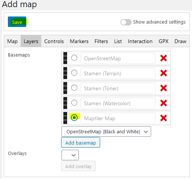
Task: Remove the OpenStreetMap basemap with red X
Action: pyautogui.click(x=163, y=58)
